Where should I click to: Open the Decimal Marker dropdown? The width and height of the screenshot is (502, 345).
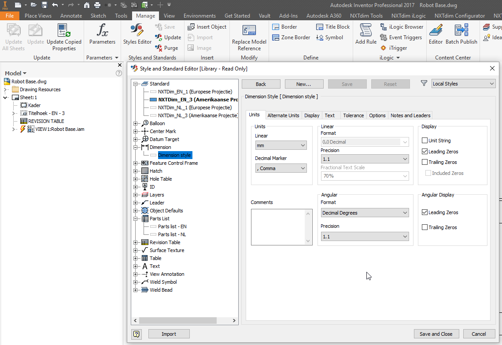coord(281,168)
